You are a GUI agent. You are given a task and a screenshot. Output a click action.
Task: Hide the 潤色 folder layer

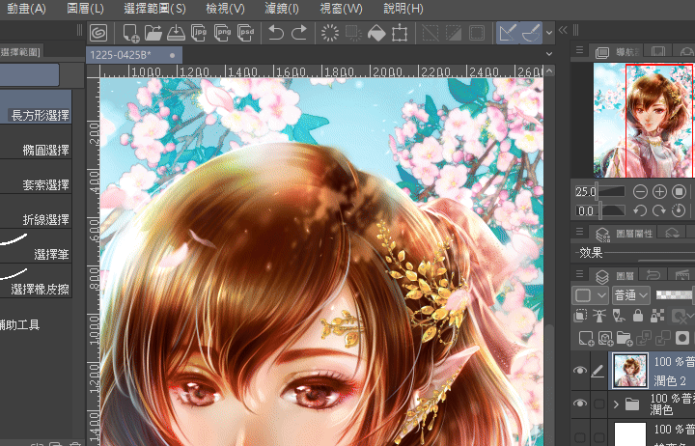click(x=580, y=403)
